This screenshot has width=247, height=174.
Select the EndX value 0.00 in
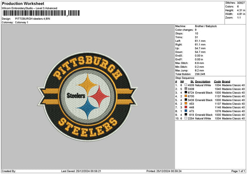tap(199, 55)
